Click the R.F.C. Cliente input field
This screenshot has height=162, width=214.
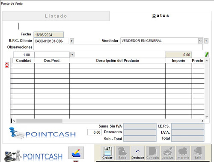(x=51, y=41)
